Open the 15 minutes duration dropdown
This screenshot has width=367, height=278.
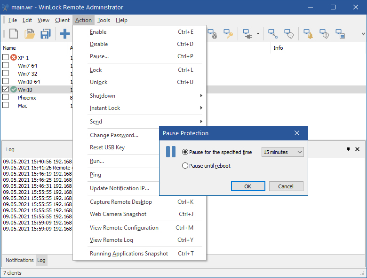tap(282, 152)
